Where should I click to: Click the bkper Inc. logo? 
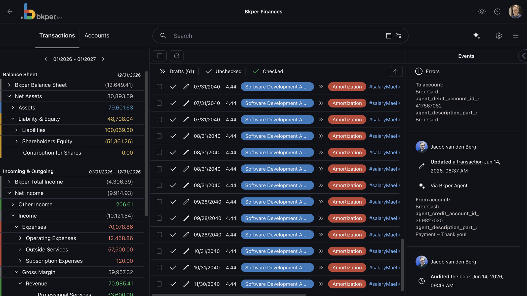click(x=42, y=12)
